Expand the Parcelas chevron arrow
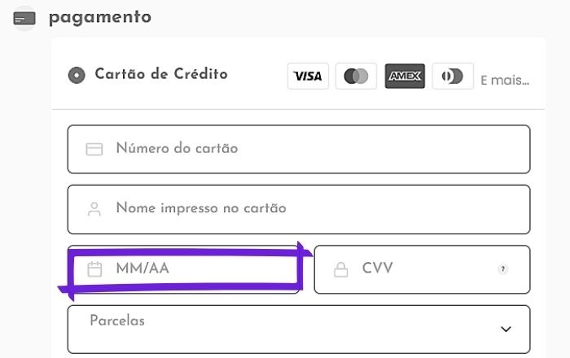Screen dimensions: 570x358 pyautogui.click(x=506, y=330)
